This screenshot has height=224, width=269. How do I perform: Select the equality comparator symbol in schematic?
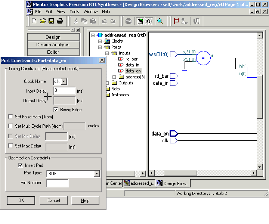(203, 58)
